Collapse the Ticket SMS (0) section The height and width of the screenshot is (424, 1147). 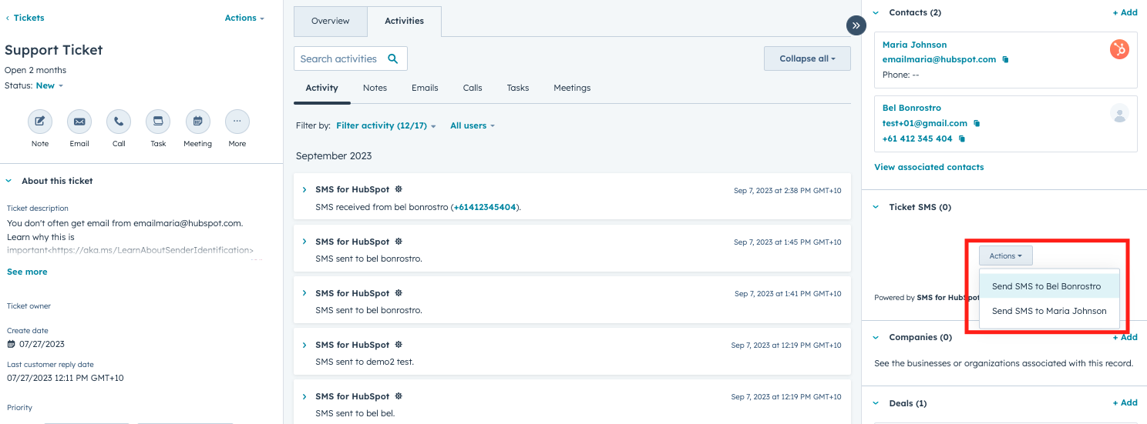[876, 207]
